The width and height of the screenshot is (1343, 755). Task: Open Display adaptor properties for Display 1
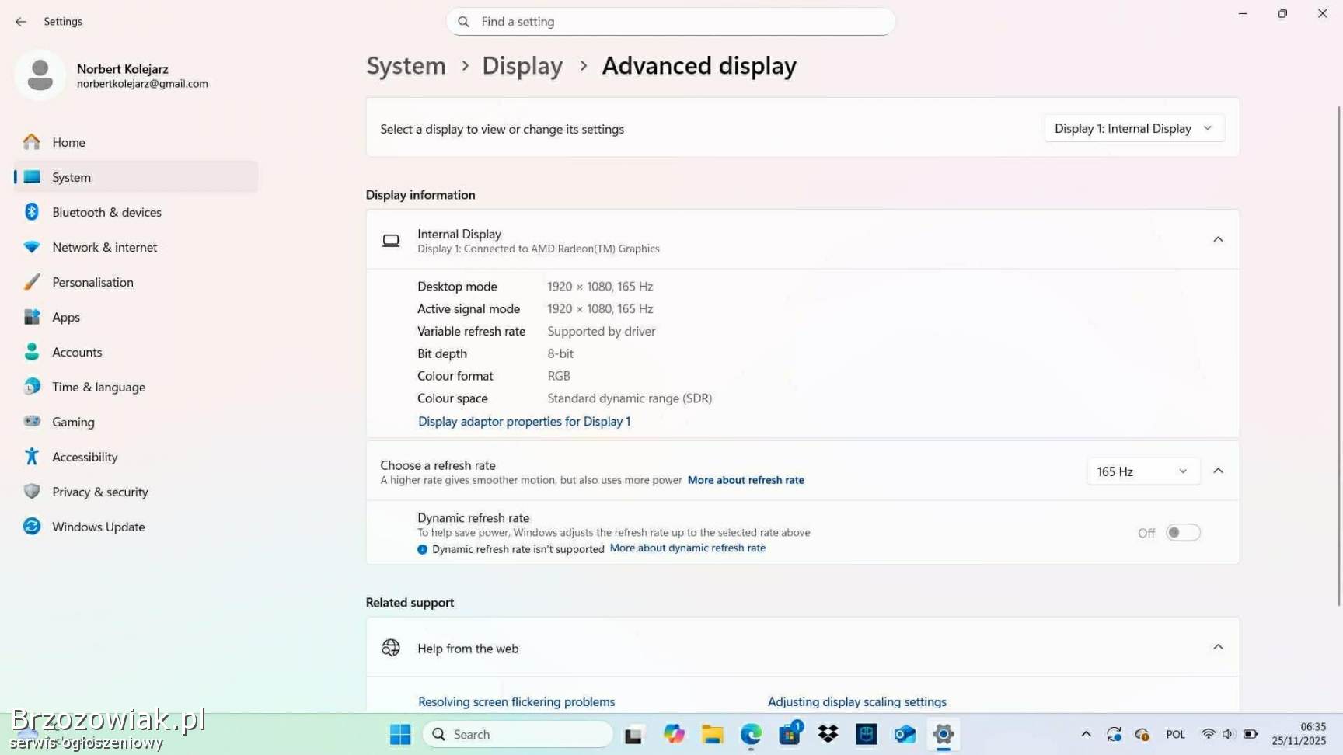click(524, 422)
